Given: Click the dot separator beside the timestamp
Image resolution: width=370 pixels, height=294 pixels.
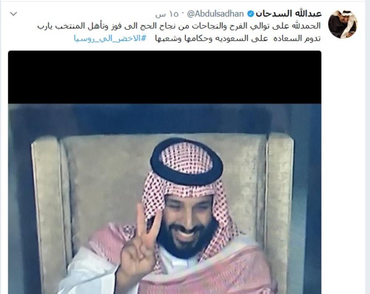Looking at the screenshot, I should (183, 14).
